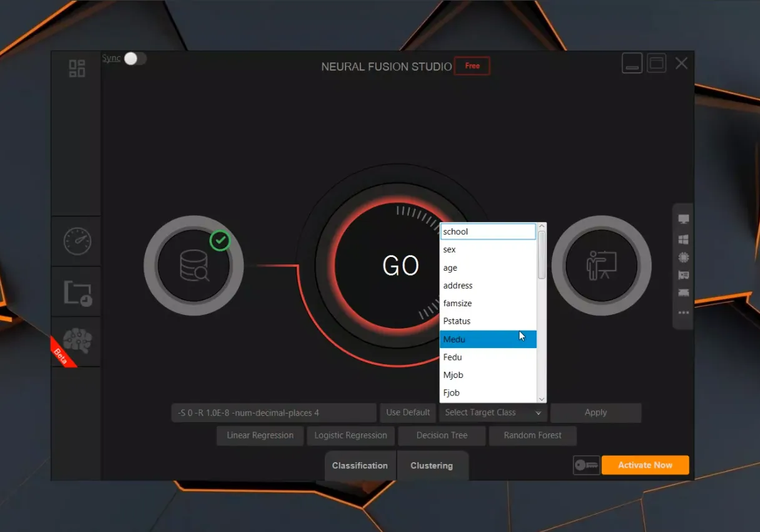Open the three-dots more options
This screenshot has width=760, height=532.
[684, 313]
